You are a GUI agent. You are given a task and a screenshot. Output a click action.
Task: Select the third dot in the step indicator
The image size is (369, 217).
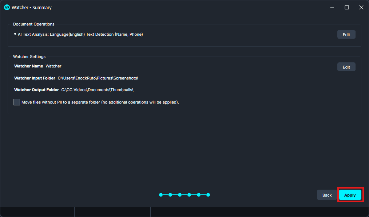coord(180,195)
